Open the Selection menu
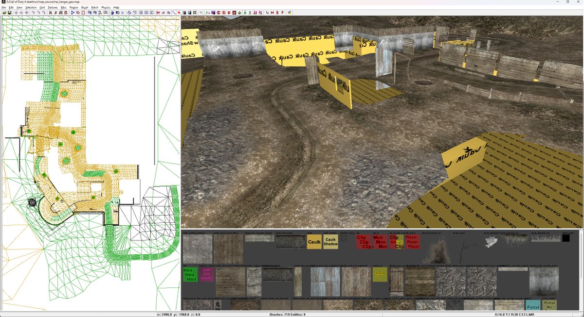The image size is (584, 317). [x=31, y=8]
